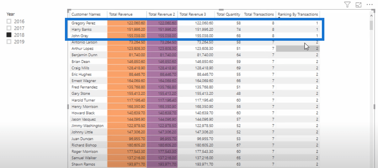Sort by Customer Names column header
This screenshot has width=378, height=168.
[86, 14]
